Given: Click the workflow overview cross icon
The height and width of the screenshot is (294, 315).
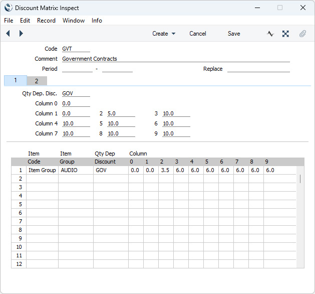Looking at the screenshot, I should tap(285, 34).
